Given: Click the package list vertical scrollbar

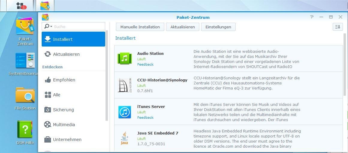Looking at the screenshot, I should 345,64.
